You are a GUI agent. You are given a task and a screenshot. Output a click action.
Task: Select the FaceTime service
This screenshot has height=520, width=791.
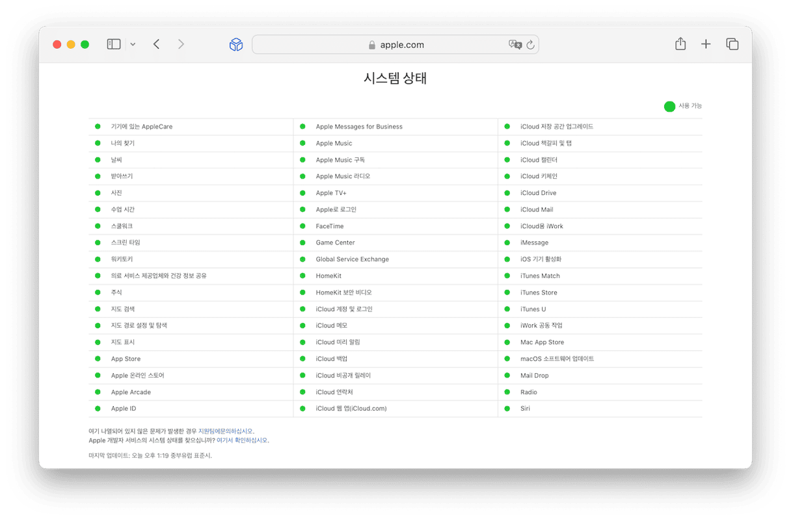[395, 226]
